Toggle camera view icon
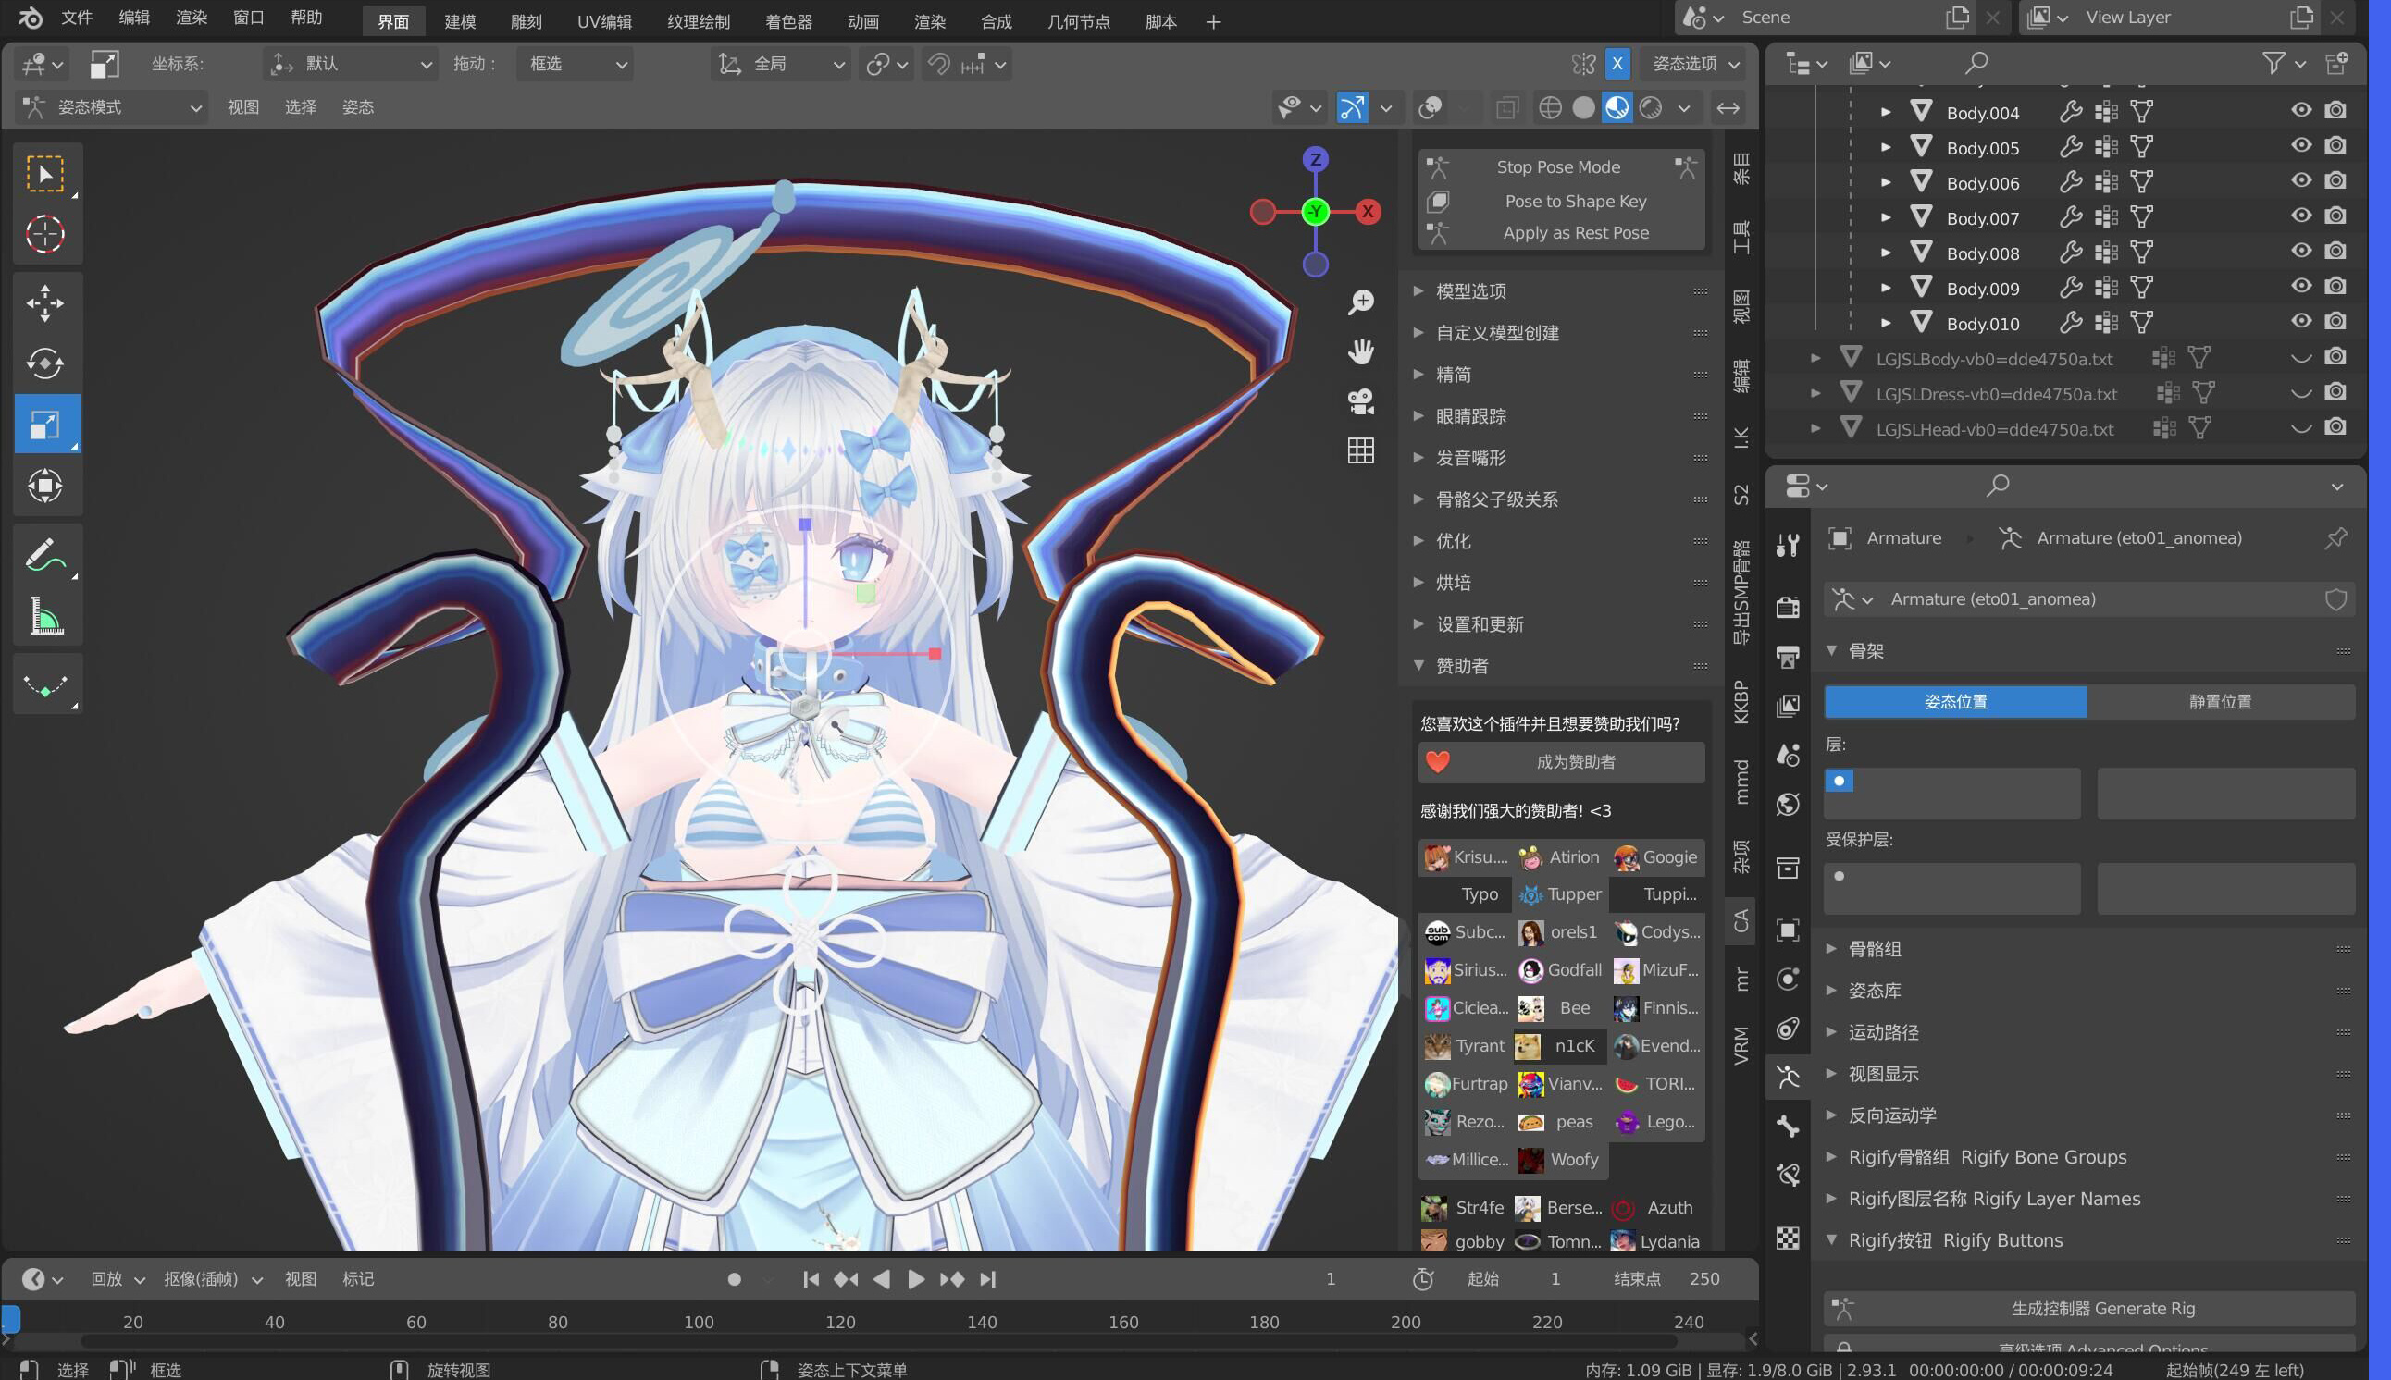2391x1380 pixels. point(1361,400)
